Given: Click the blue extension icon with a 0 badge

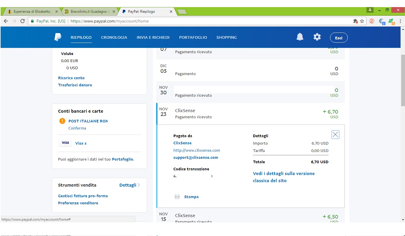Looking at the screenshot, I should tap(382, 21).
